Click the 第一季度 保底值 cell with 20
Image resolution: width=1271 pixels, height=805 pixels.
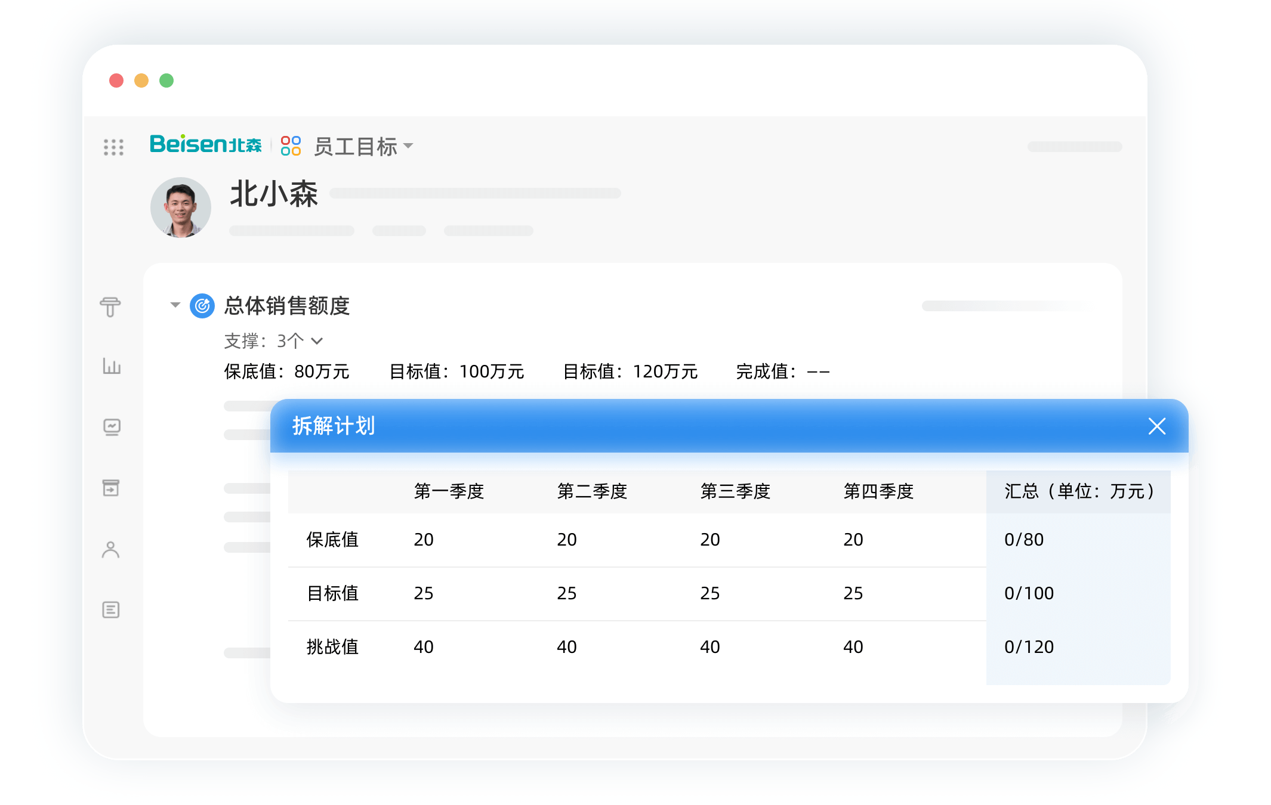point(424,540)
